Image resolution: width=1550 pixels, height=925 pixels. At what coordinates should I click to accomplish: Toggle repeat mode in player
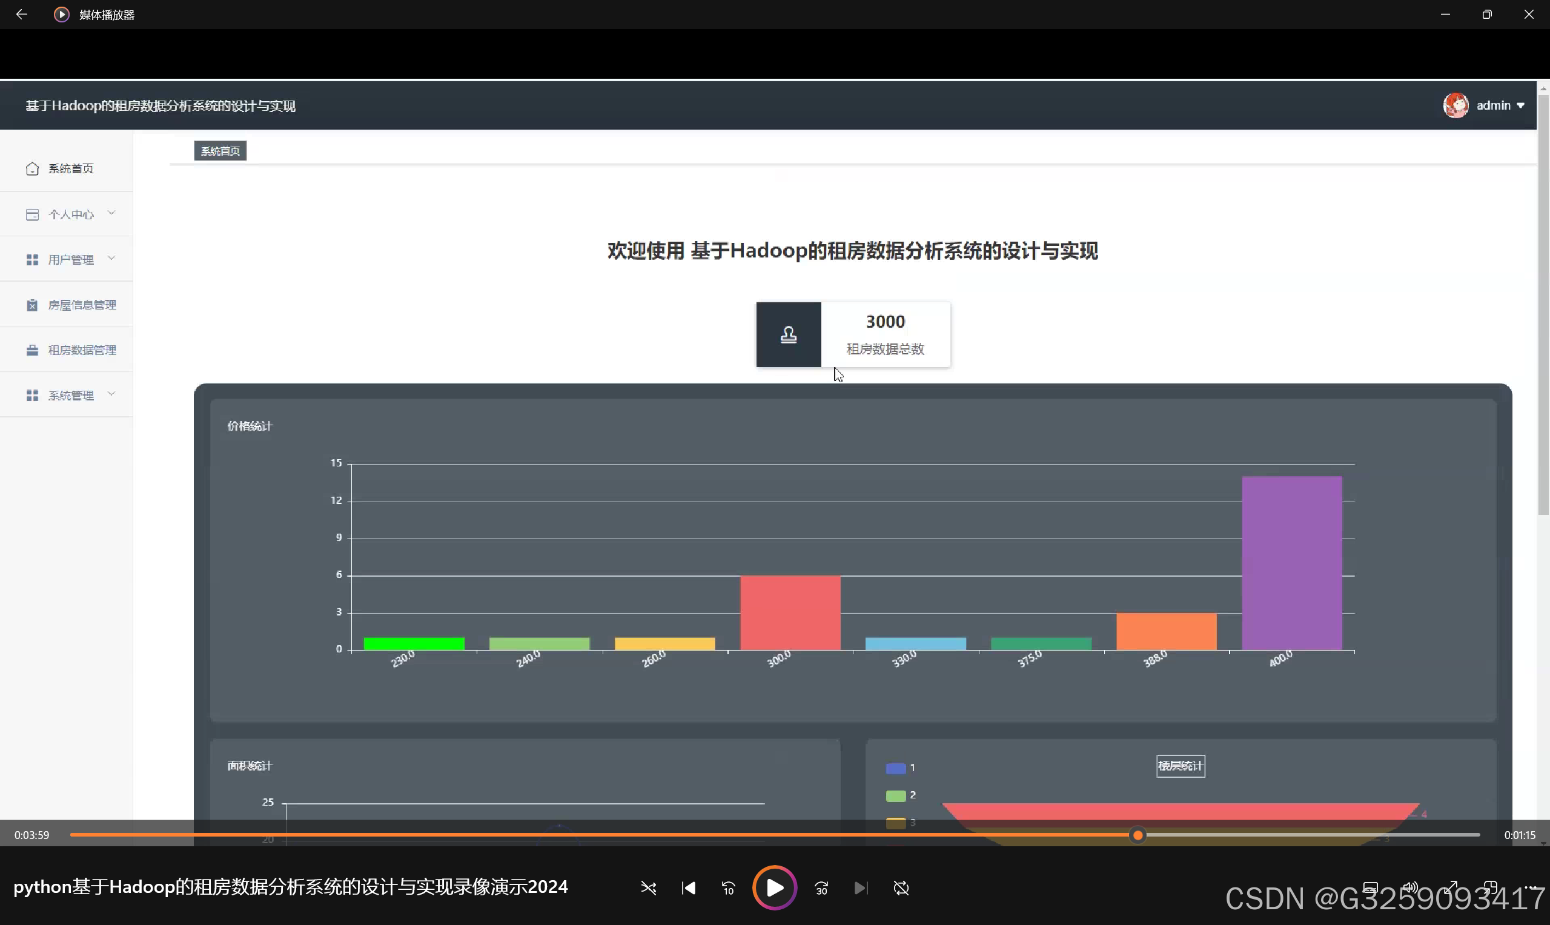[901, 887]
